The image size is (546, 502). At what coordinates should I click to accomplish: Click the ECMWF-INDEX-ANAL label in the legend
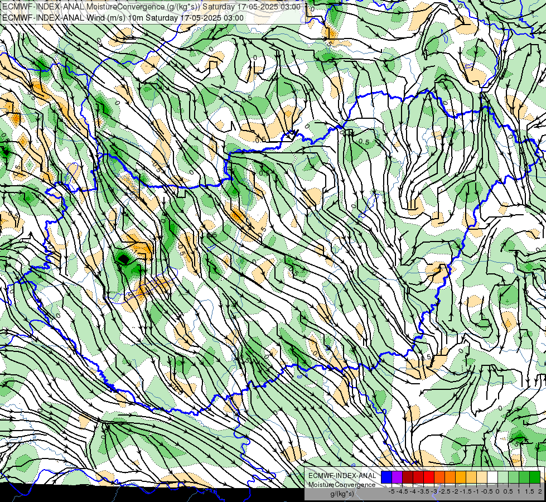[x=342, y=476]
